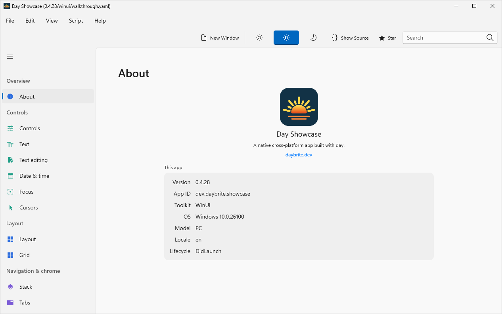Click the New Window page icon

click(204, 38)
